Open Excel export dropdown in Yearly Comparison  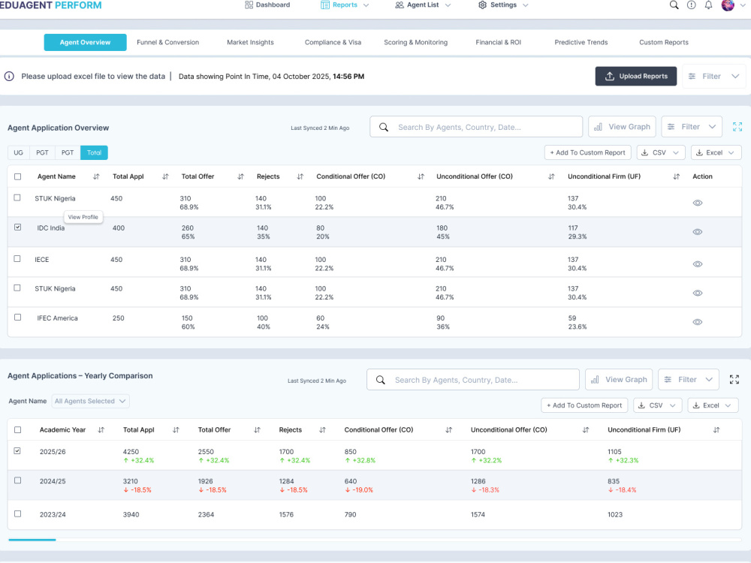point(713,405)
